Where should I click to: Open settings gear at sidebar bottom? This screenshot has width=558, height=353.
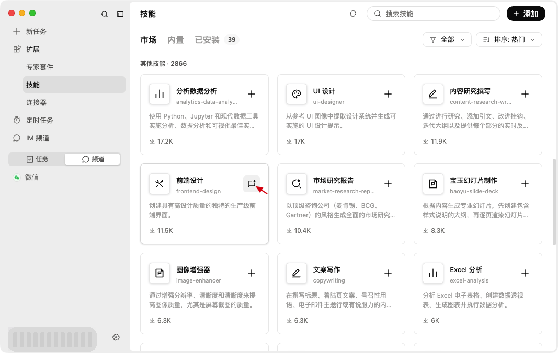click(116, 337)
